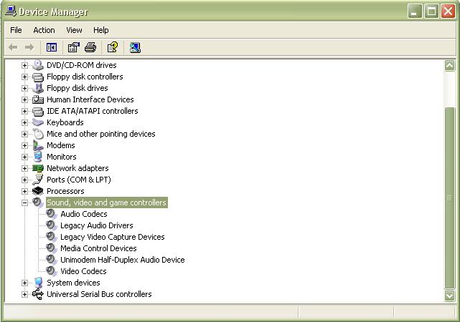Select the Legacy Audio Drivers label
This screenshot has height=322, width=460.
point(96,225)
